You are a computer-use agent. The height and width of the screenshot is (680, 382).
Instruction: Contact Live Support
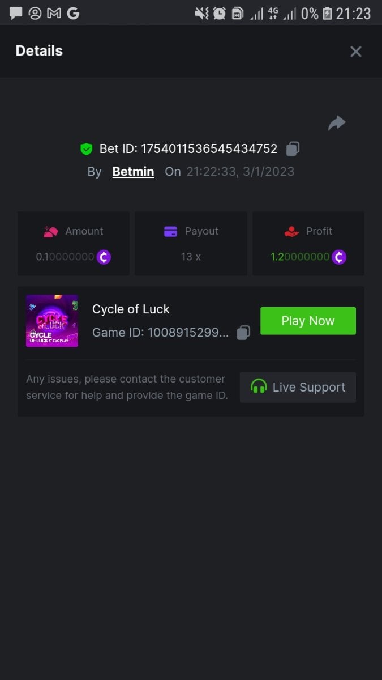298,388
